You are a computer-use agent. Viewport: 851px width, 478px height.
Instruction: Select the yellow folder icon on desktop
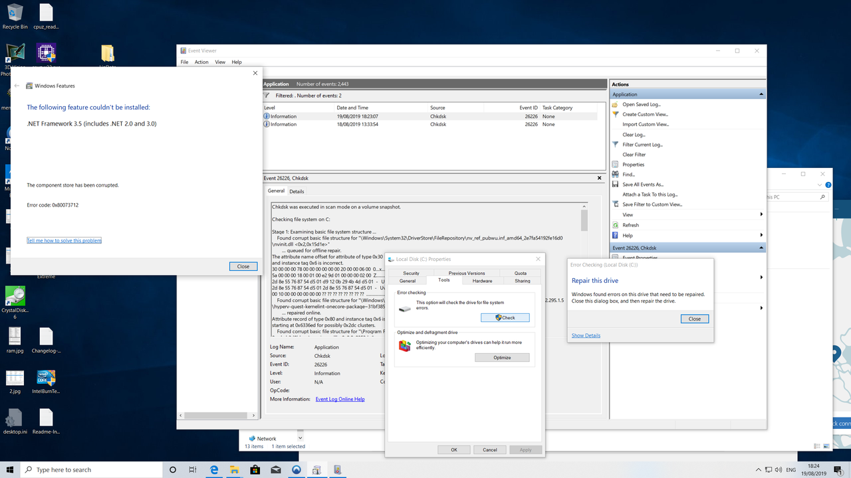click(107, 54)
